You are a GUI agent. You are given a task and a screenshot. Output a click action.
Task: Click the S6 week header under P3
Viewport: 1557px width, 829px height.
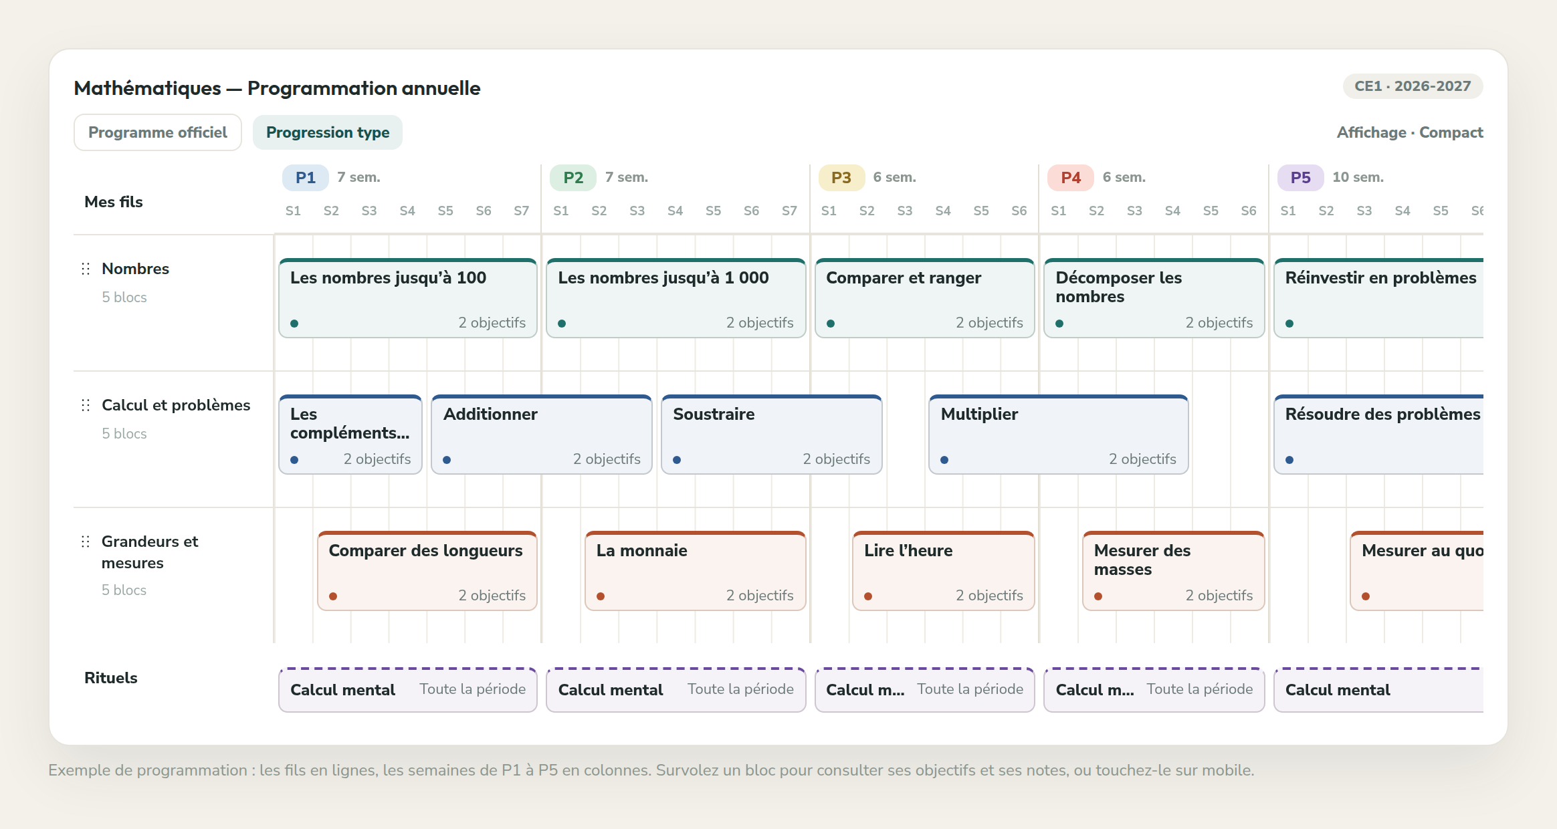(x=1019, y=211)
